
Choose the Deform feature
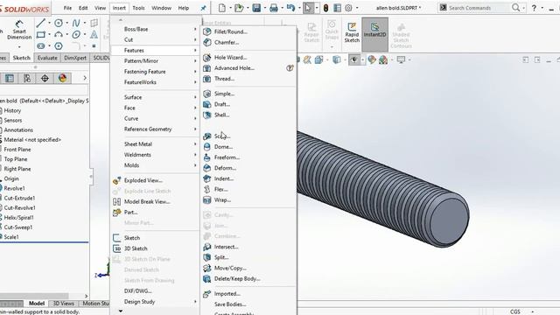(x=225, y=168)
